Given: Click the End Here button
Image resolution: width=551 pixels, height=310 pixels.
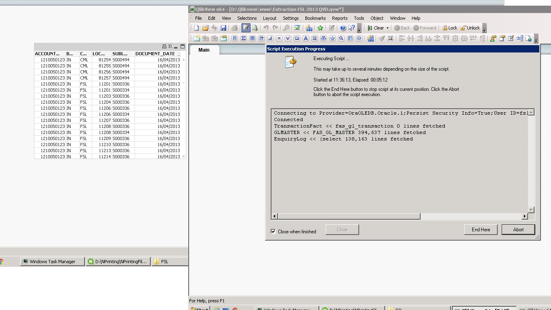Looking at the screenshot, I should 481,230.
